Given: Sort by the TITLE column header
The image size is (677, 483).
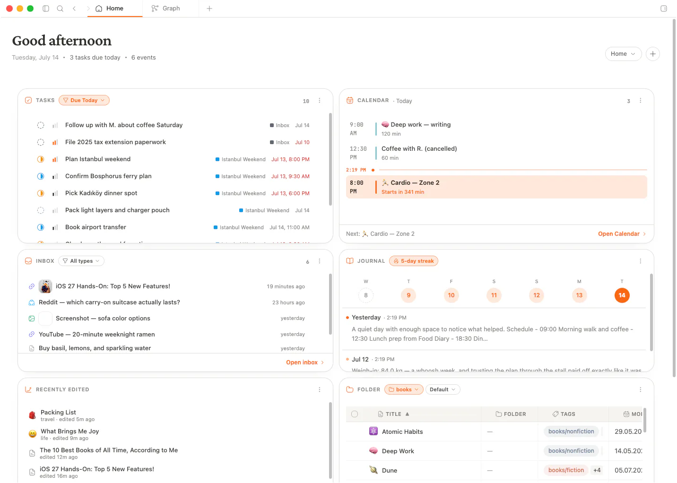Looking at the screenshot, I should (x=393, y=414).
